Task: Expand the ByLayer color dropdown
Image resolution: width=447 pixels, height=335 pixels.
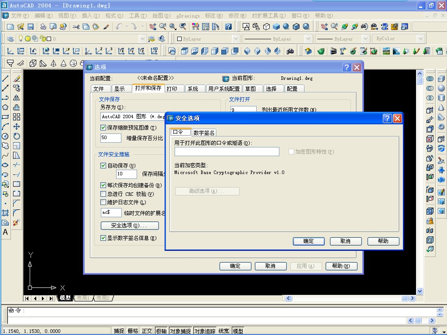Action: 235,39
